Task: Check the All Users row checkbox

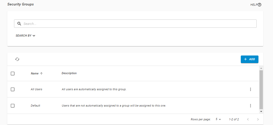Action: (12, 89)
